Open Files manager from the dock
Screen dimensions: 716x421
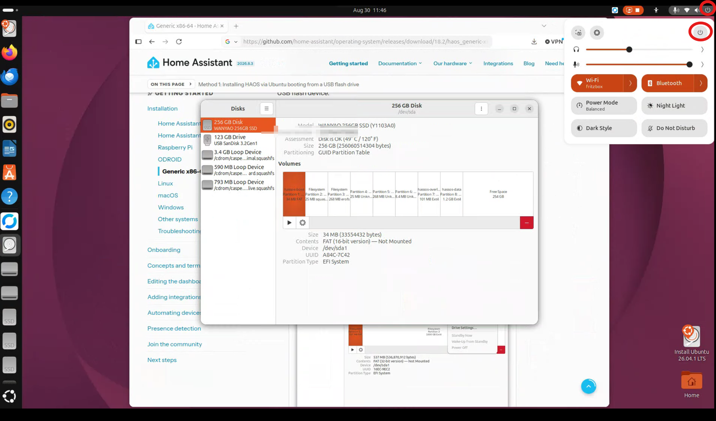coord(9,101)
